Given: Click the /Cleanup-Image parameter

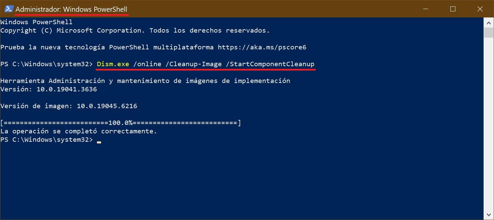Looking at the screenshot, I should [194, 64].
